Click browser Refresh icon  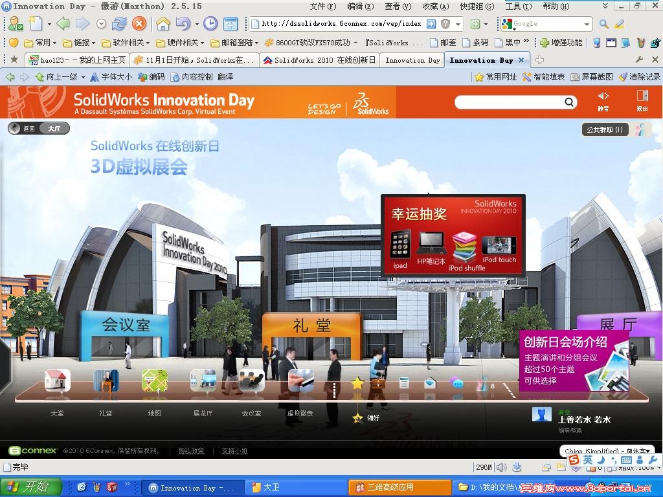[x=119, y=24]
